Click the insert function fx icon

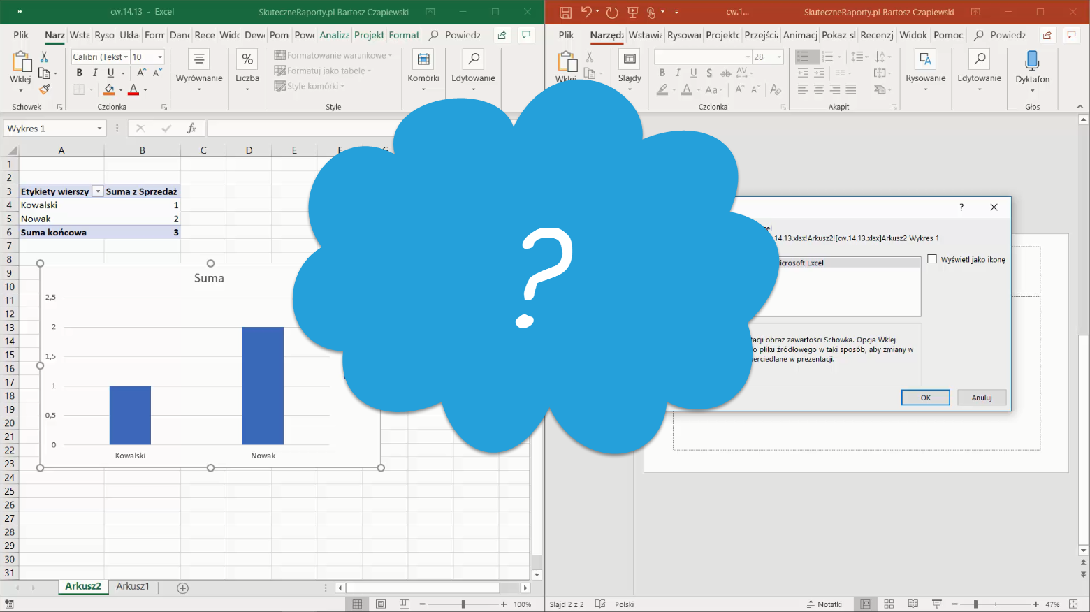tap(191, 129)
